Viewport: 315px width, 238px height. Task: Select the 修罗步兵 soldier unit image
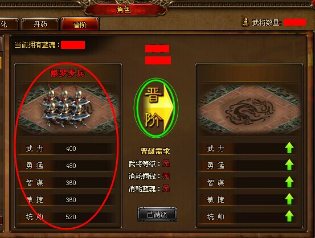coord(66,106)
